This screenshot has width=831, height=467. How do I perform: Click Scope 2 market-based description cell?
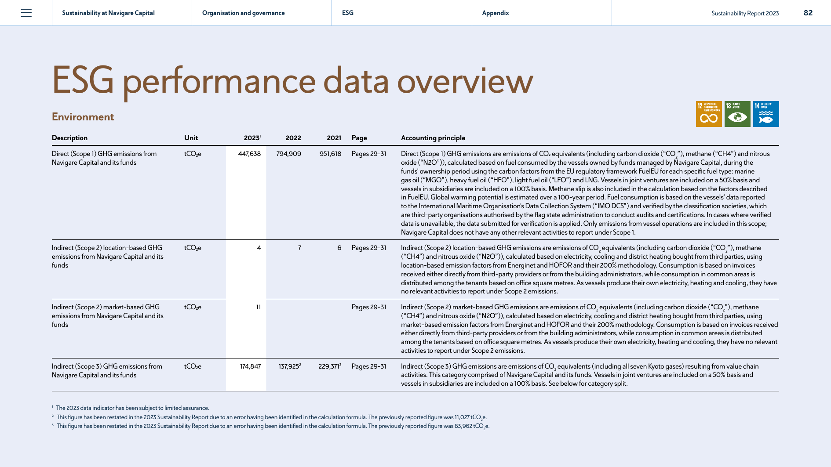pos(108,316)
